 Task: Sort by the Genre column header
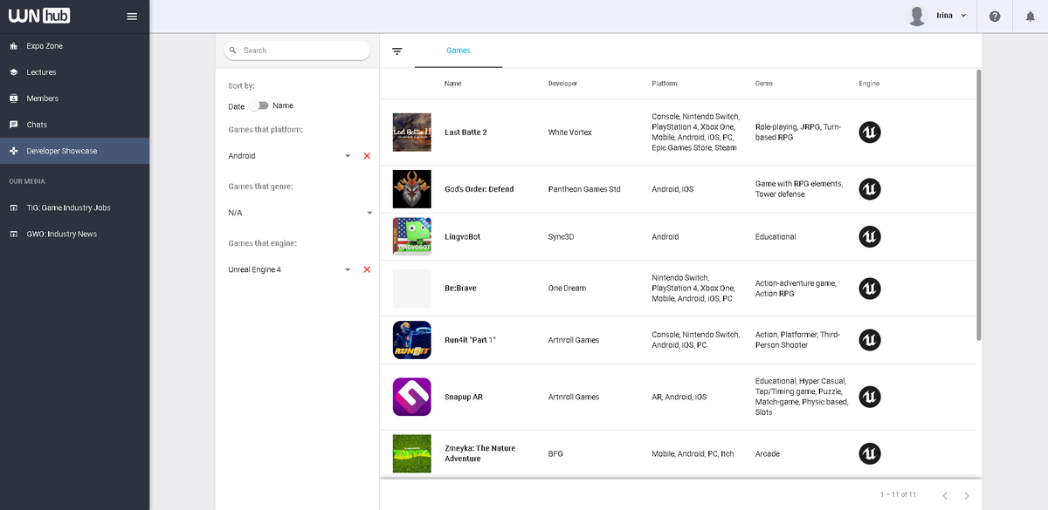[763, 84]
